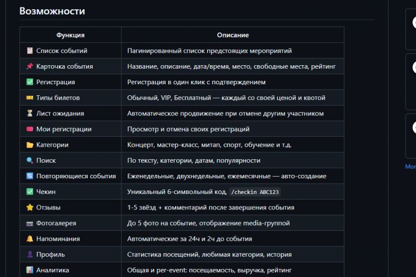Click the folder icon beside Категории
The height and width of the screenshot is (277, 416).
click(29, 145)
